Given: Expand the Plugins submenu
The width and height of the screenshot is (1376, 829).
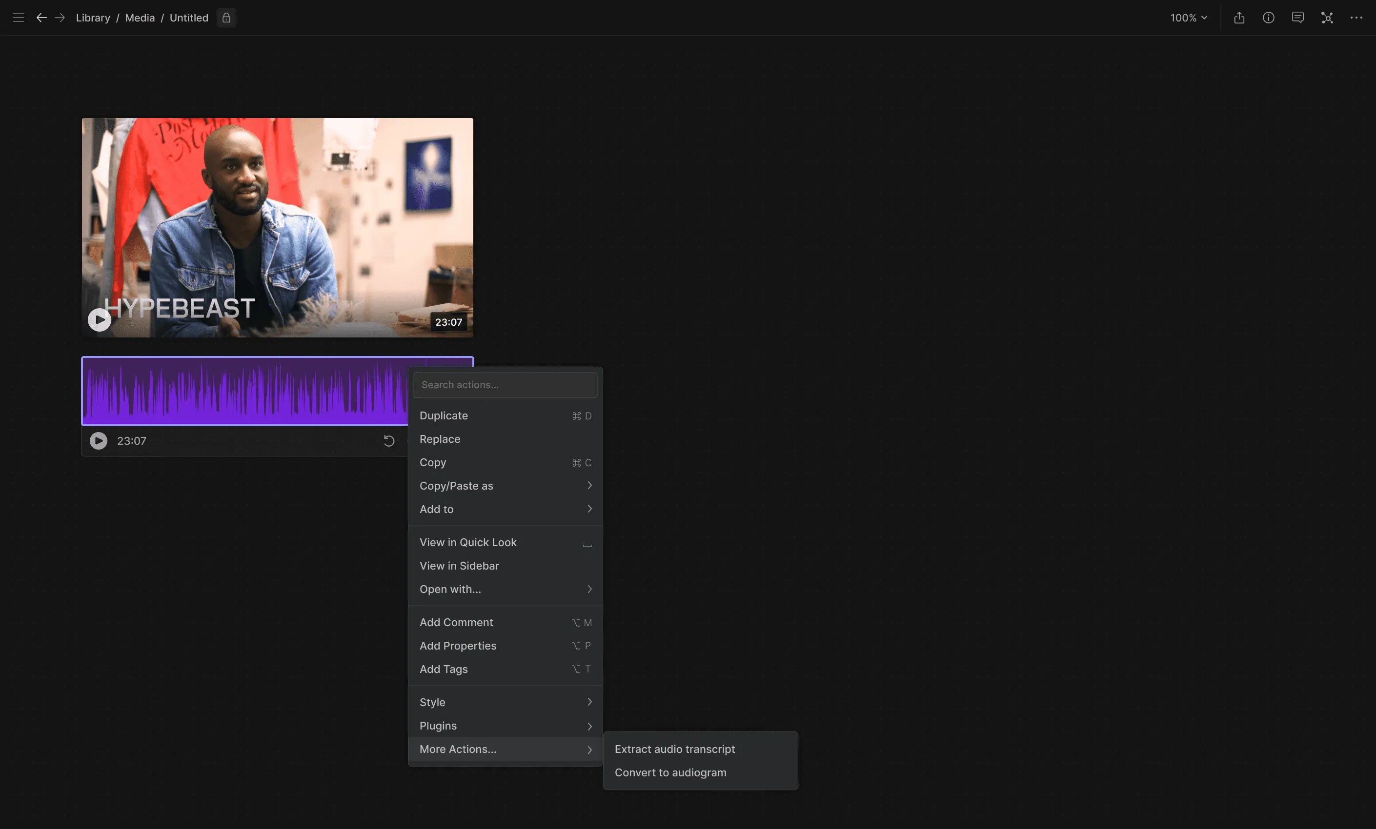Looking at the screenshot, I should [505, 726].
